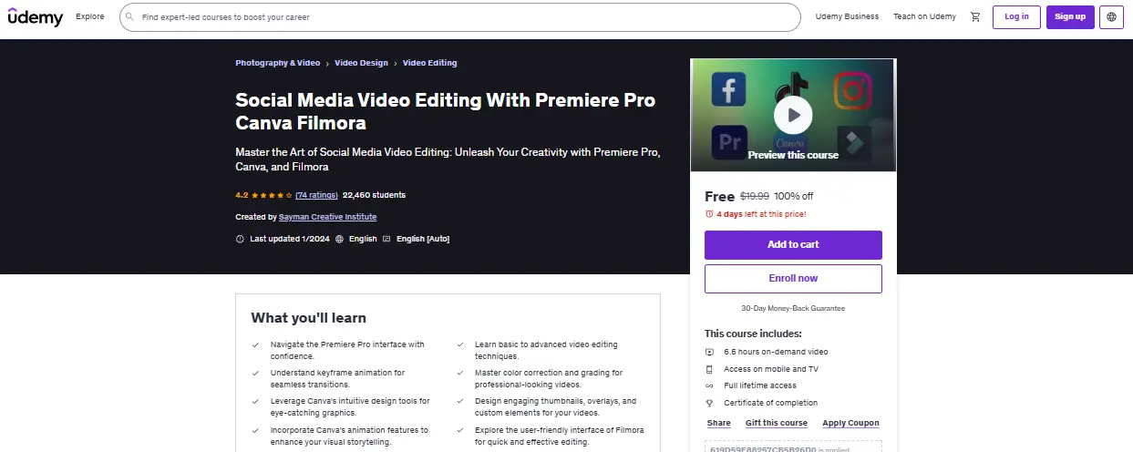Click the infinity lifetime access icon
Screen dimensions: 1133x452
click(710, 385)
